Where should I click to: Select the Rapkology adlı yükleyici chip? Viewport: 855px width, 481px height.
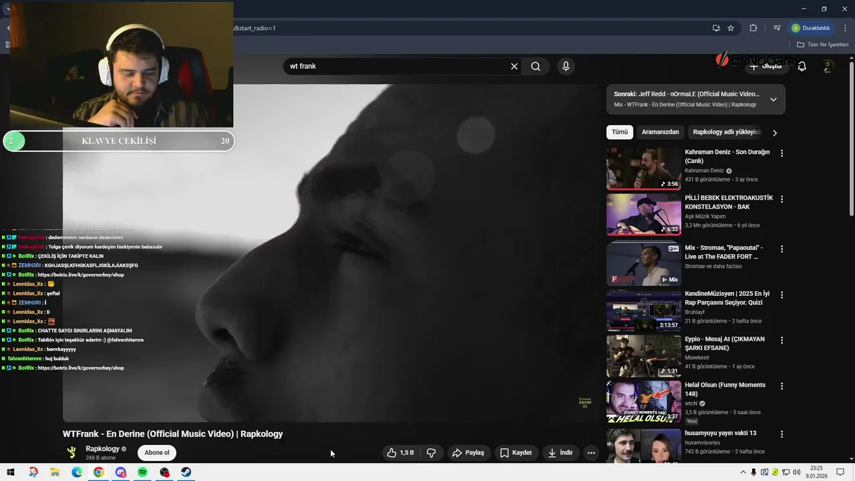(x=727, y=132)
